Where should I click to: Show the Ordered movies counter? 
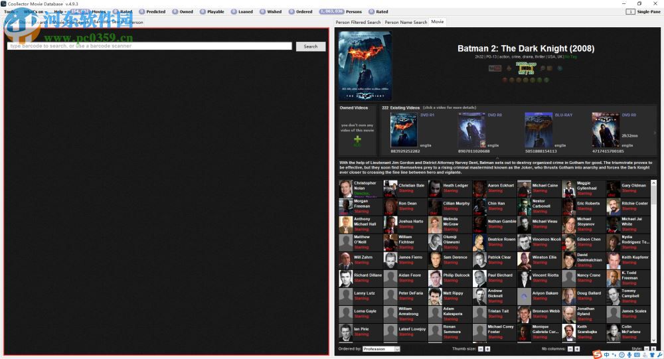[301, 12]
